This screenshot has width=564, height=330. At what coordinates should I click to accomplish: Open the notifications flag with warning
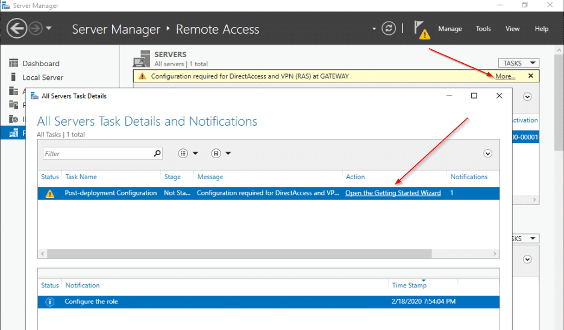422,29
